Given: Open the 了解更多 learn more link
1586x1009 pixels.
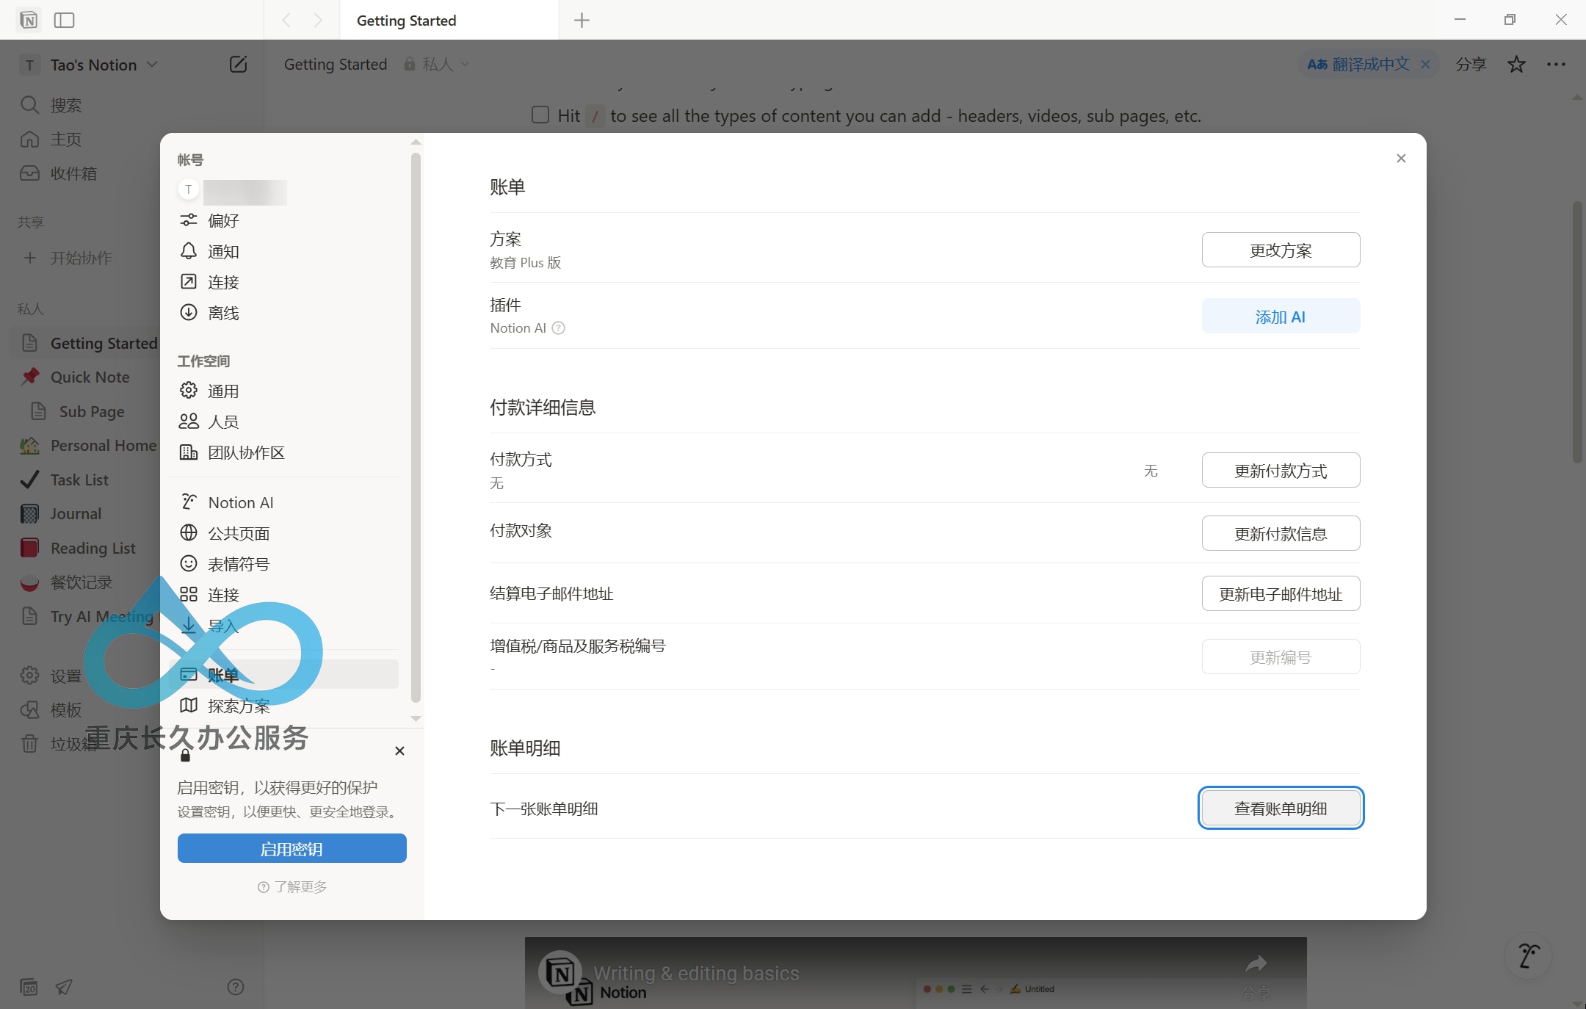Looking at the screenshot, I should tap(292, 887).
